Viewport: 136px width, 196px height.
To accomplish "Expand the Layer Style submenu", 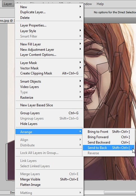I will click(49, 31).
